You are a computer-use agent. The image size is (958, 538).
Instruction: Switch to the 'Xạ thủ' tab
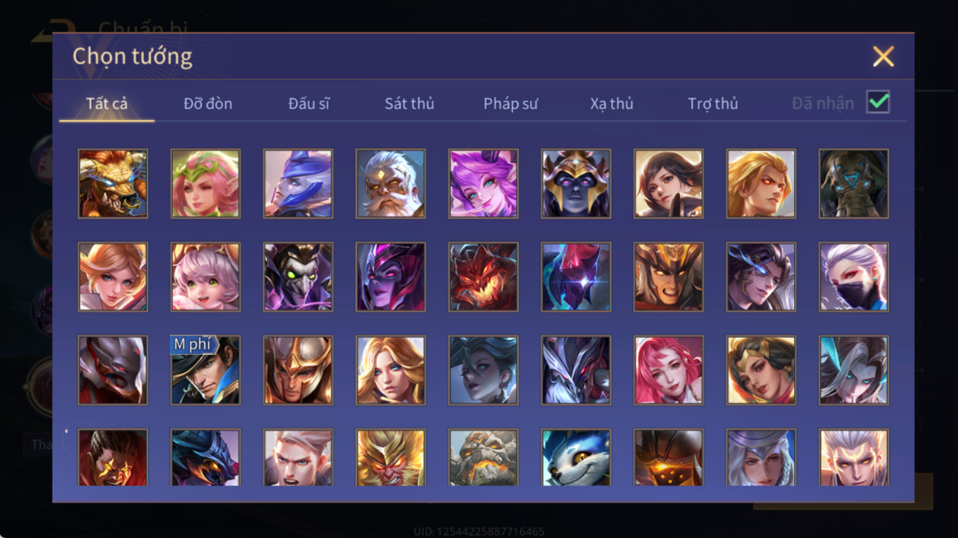coord(611,104)
